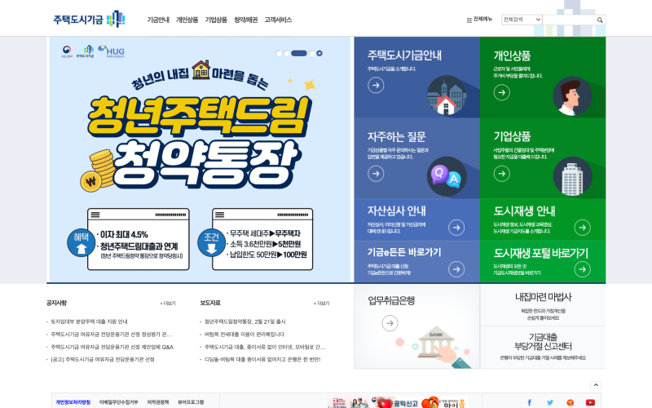
Task: Click arrow icon under 자주하는 질문
Action: click(376, 173)
